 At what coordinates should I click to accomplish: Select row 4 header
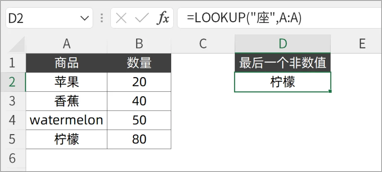tap(12, 120)
